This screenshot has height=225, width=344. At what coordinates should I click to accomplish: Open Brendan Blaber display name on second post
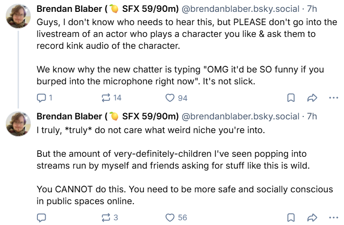click(108, 117)
